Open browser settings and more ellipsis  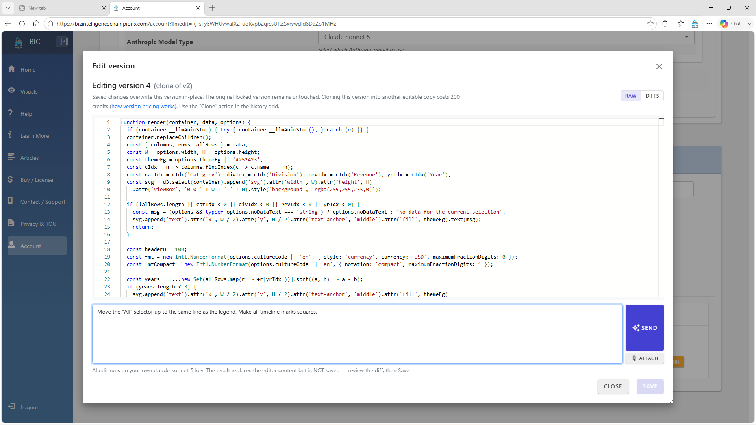(x=709, y=24)
